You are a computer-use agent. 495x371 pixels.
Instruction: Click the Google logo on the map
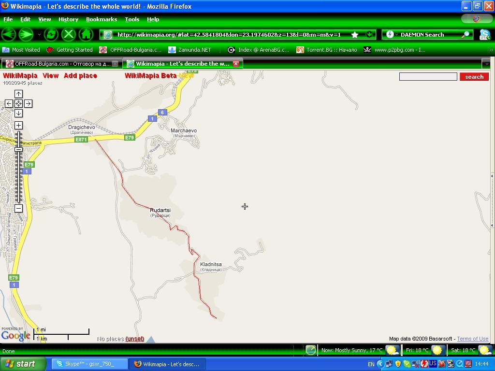[x=16, y=335]
